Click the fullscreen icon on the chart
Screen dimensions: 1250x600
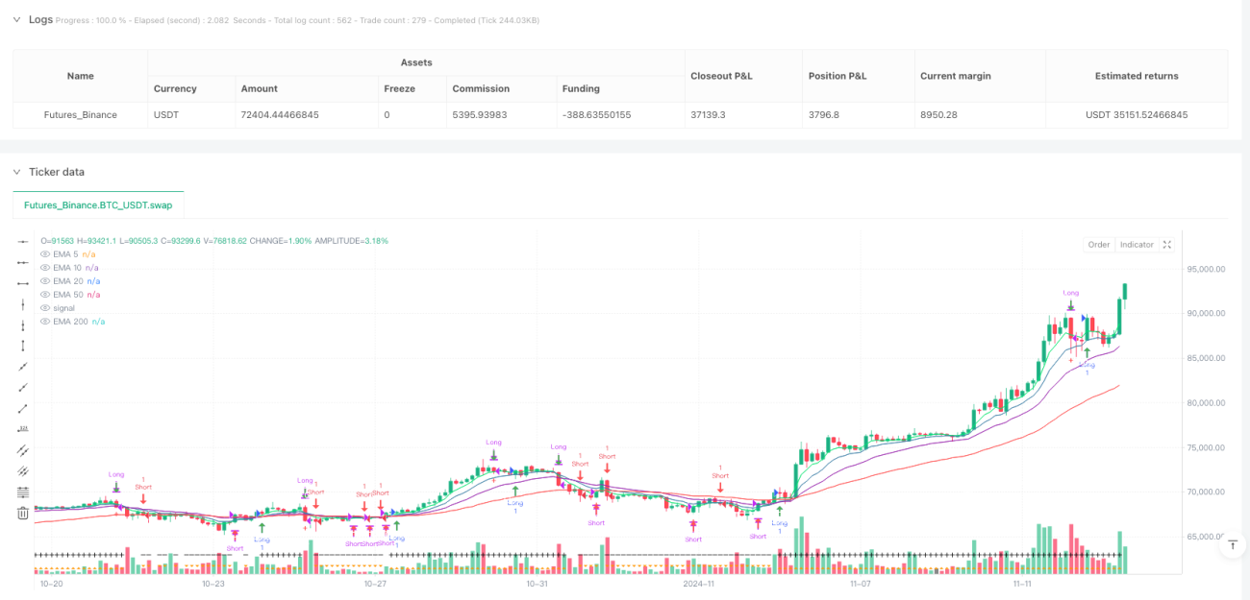coord(1166,245)
